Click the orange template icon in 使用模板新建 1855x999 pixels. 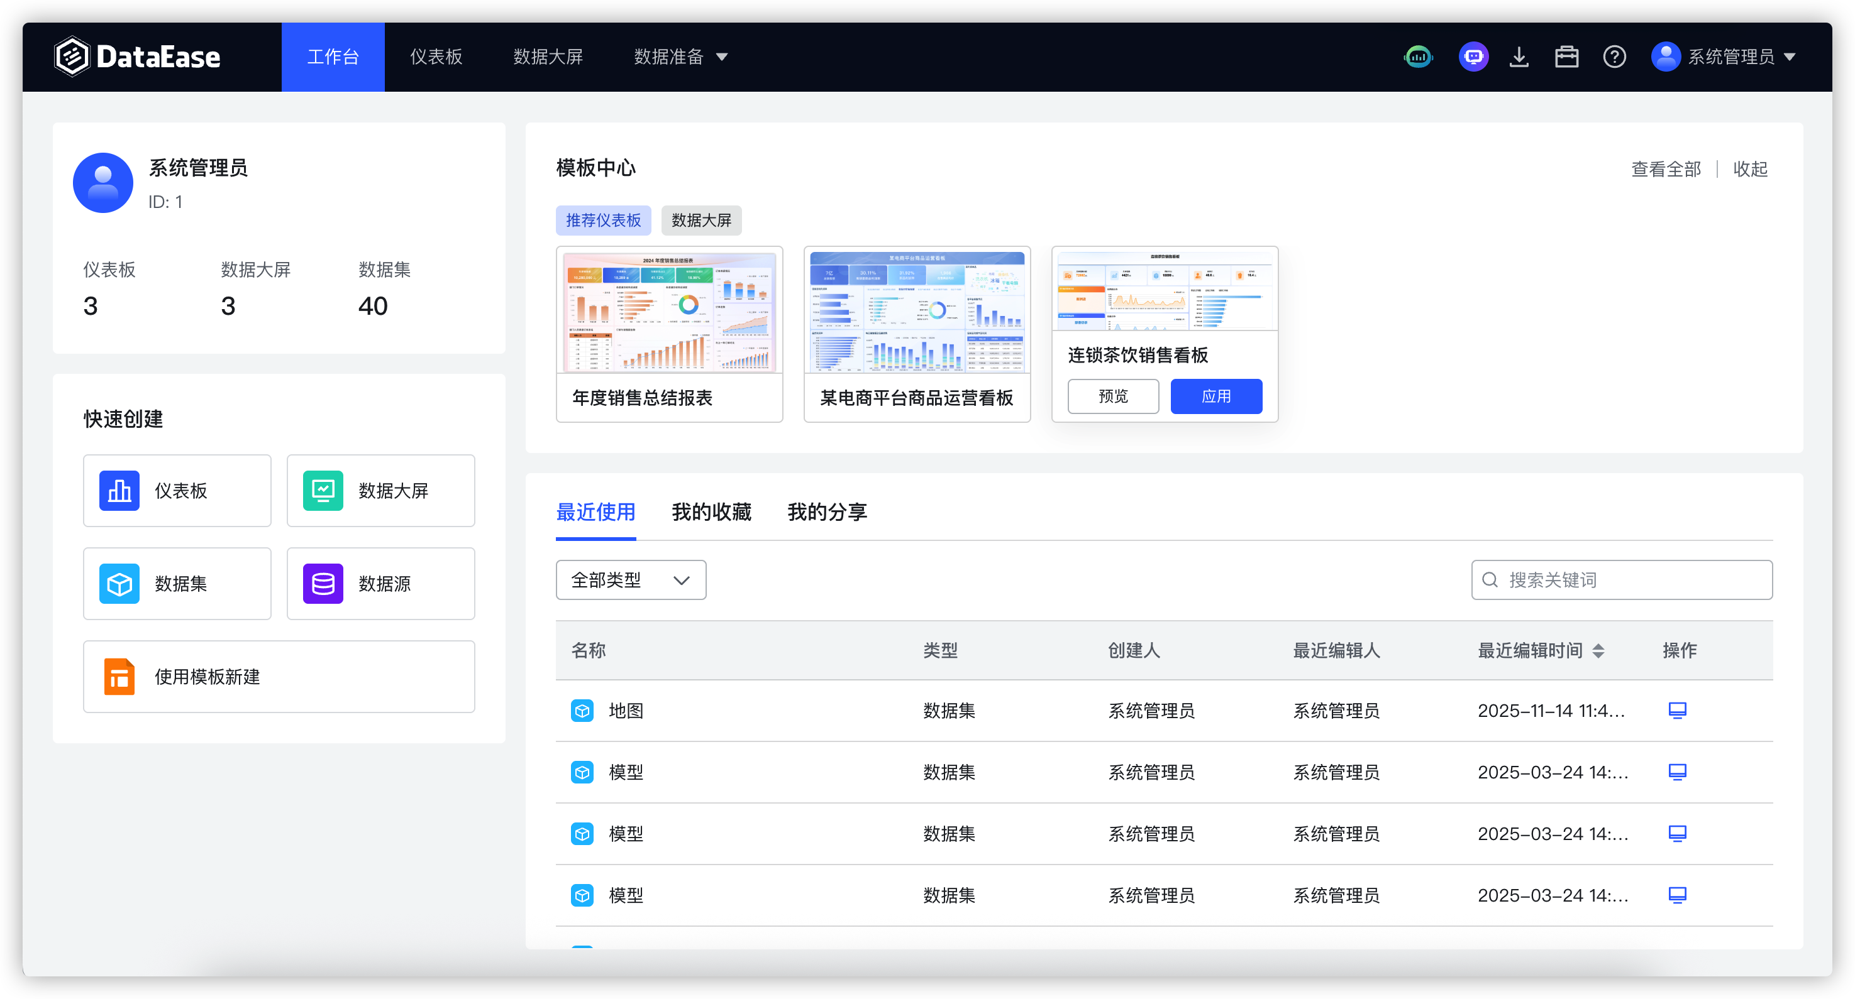point(119,677)
